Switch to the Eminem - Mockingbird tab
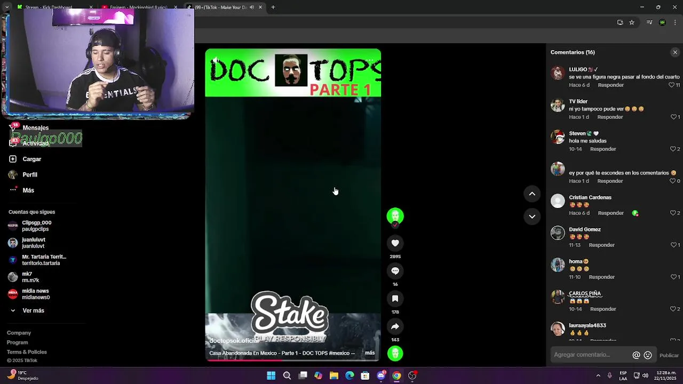Image resolution: width=683 pixels, height=384 pixels. pyautogui.click(x=140, y=7)
